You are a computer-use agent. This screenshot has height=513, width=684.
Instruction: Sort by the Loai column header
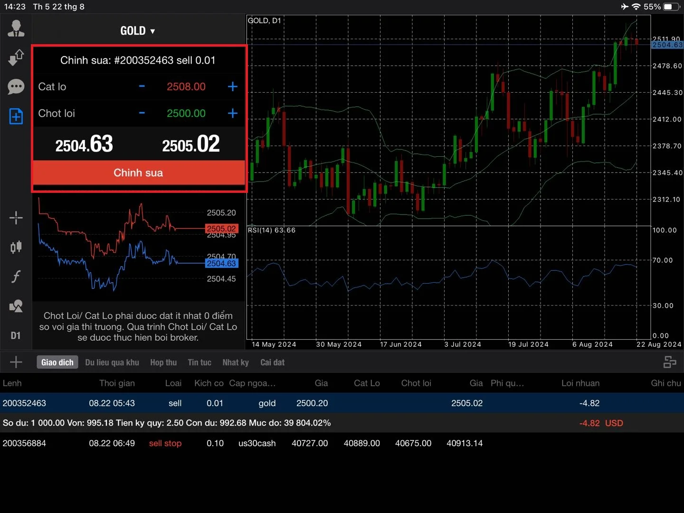173,383
